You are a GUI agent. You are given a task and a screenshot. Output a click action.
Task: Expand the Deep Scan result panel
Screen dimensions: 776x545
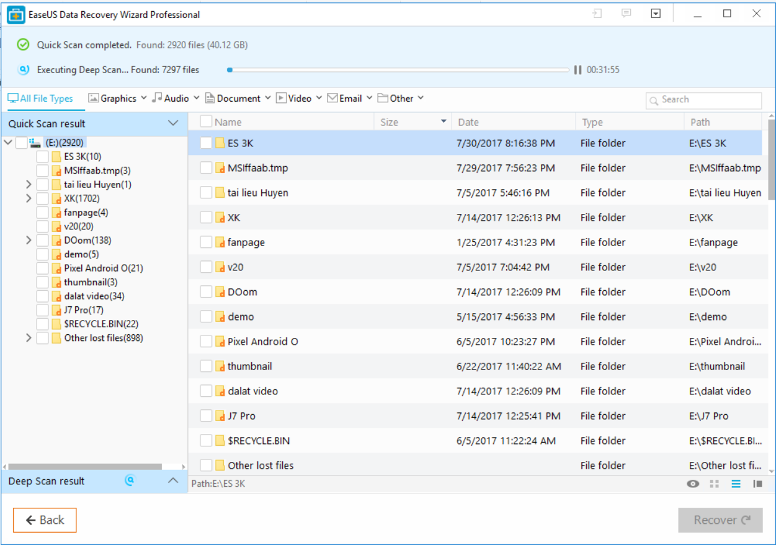[173, 481]
